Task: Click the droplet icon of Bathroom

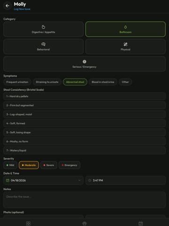Action: point(125,27)
